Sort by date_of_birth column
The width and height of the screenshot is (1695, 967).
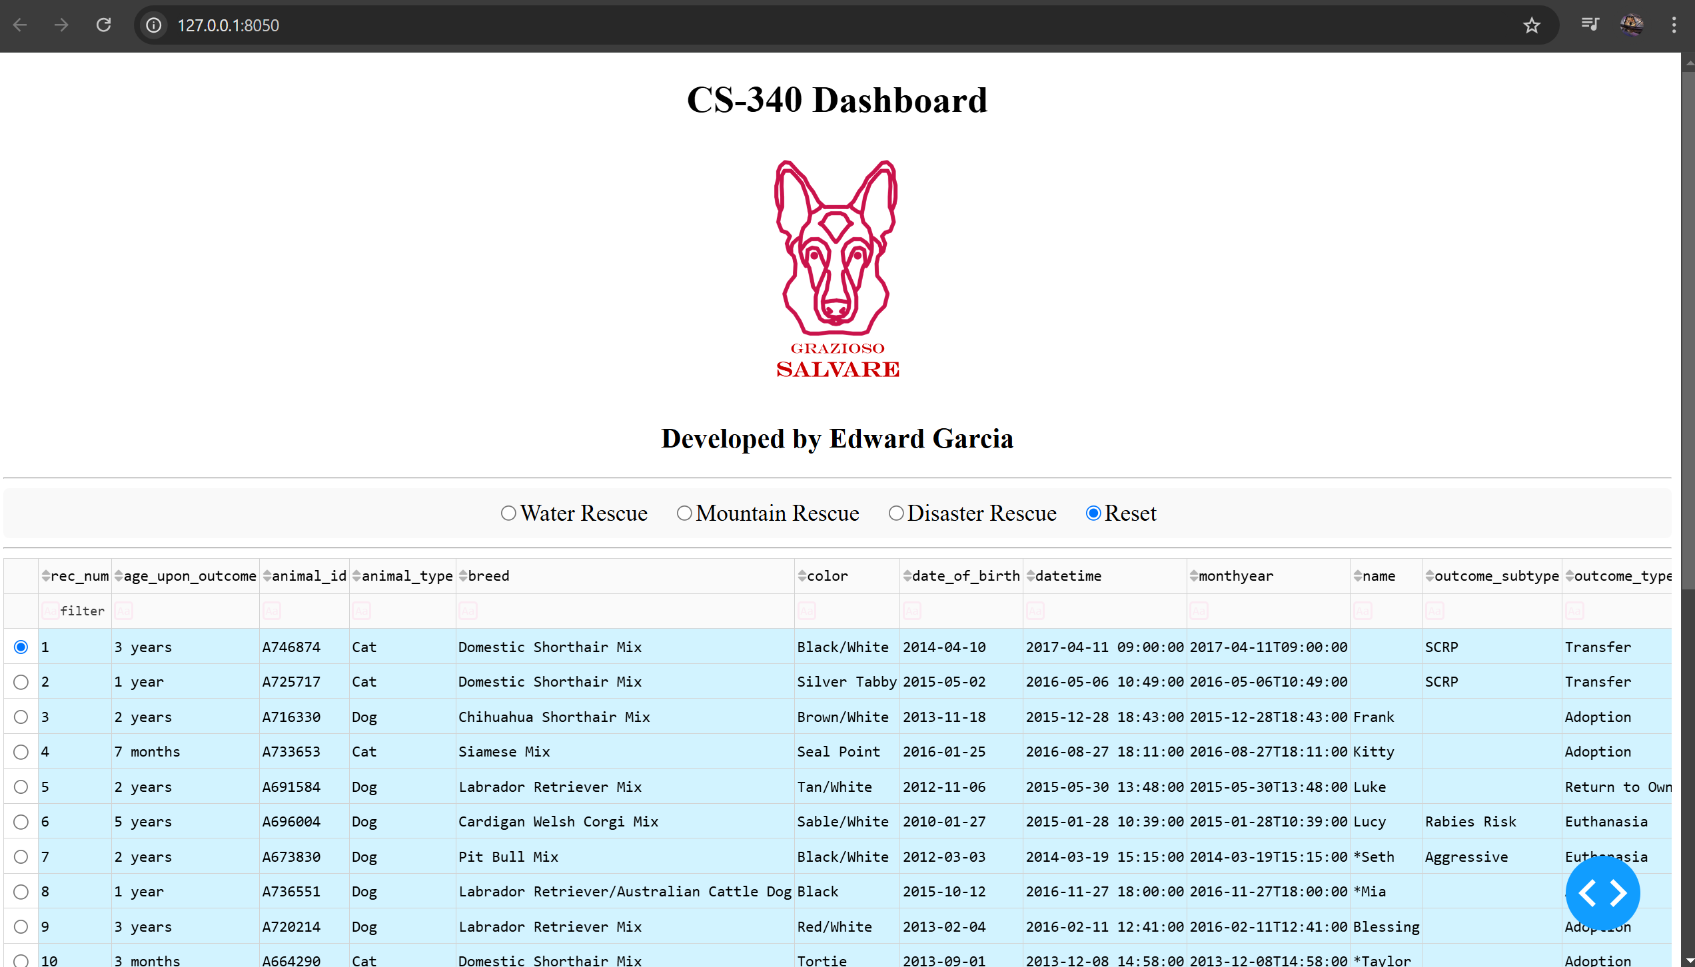click(907, 576)
